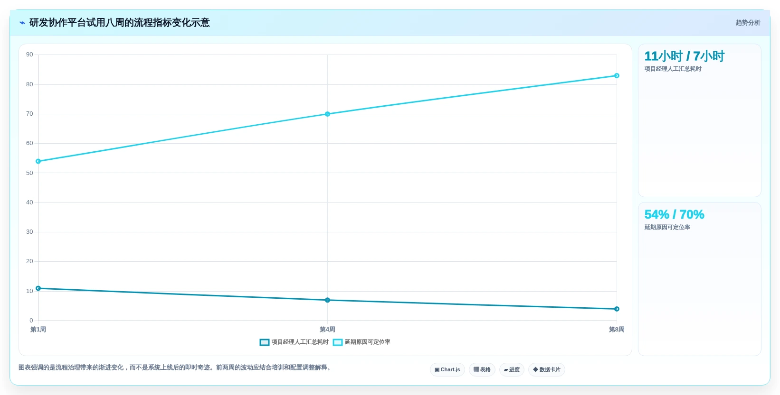The height and width of the screenshot is (395, 780).
Task: Click 第4周 data point on 延期原因可定位率 line
Action: pyautogui.click(x=327, y=114)
